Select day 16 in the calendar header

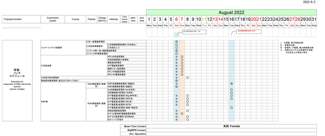[231, 20]
